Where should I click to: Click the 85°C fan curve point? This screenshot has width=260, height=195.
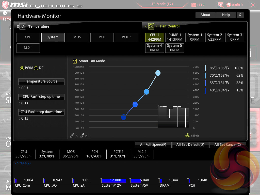(x=158, y=73)
